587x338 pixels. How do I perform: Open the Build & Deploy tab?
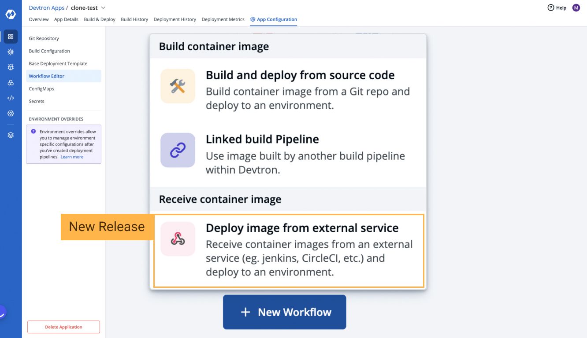coord(100,19)
